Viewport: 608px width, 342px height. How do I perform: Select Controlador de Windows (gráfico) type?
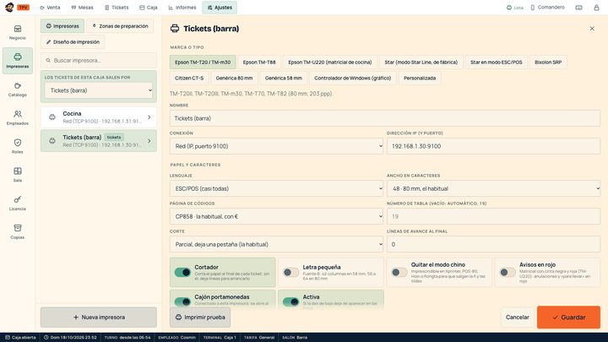tap(352, 78)
